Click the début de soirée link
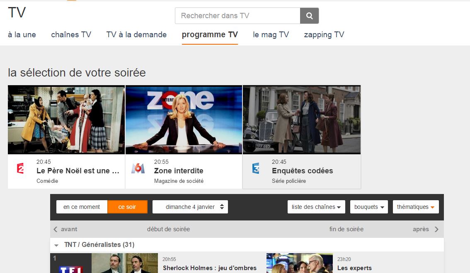 168,229
